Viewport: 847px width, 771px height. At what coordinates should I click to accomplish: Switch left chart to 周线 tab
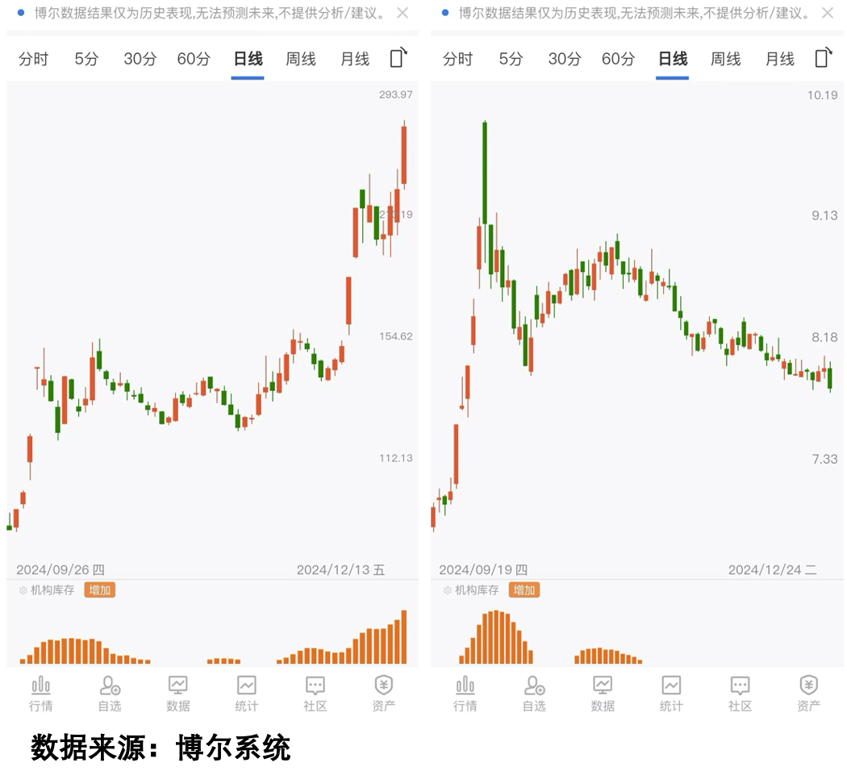click(301, 59)
